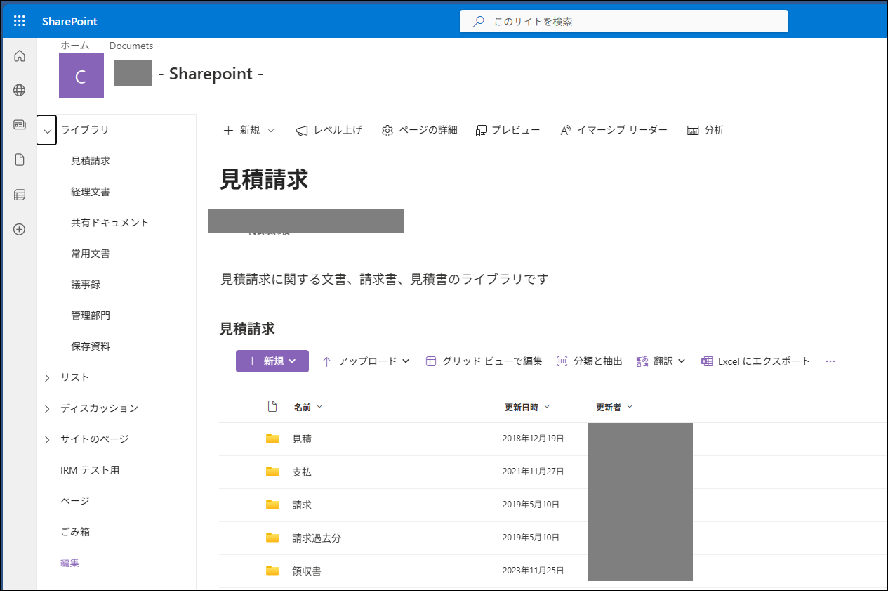Open the Microsoft 365 app launcher grid
This screenshot has width=888, height=591.
click(x=19, y=20)
